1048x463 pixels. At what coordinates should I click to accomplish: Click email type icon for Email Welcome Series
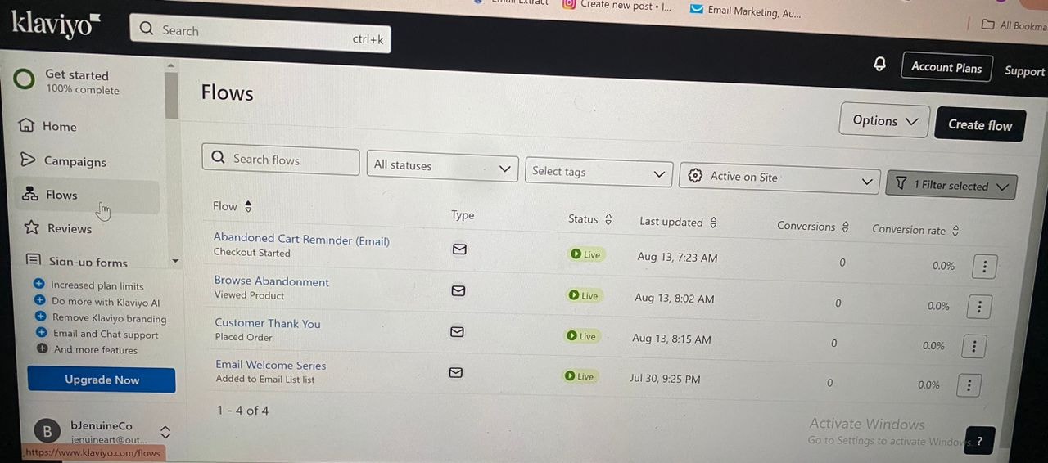tap(456, 372)
